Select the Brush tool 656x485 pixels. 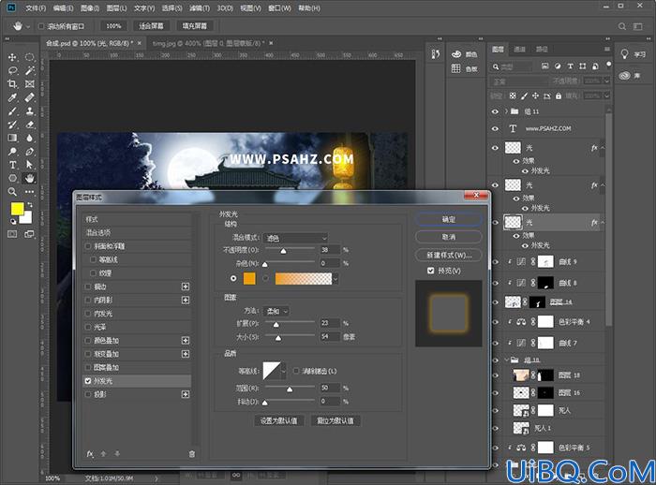12,111
